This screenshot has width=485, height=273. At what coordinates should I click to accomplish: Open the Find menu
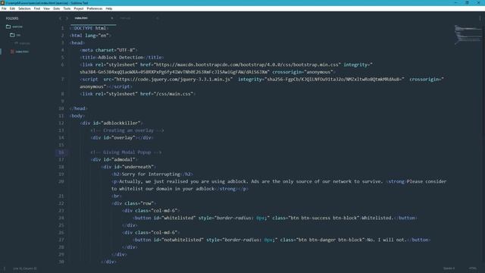pyautogui.click(x=37, y=8)
